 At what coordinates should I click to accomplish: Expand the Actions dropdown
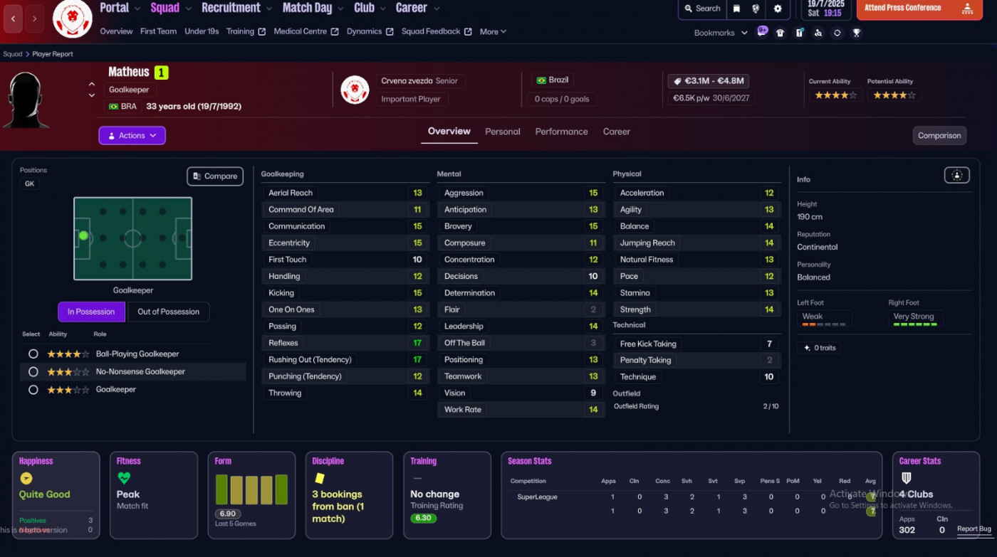pos(132,135)
